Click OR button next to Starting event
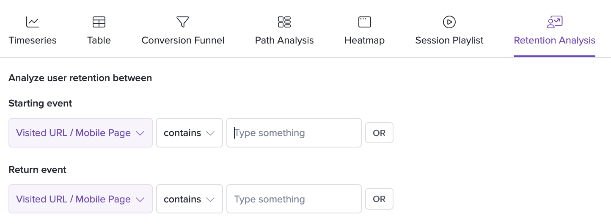 click(379, 133)
